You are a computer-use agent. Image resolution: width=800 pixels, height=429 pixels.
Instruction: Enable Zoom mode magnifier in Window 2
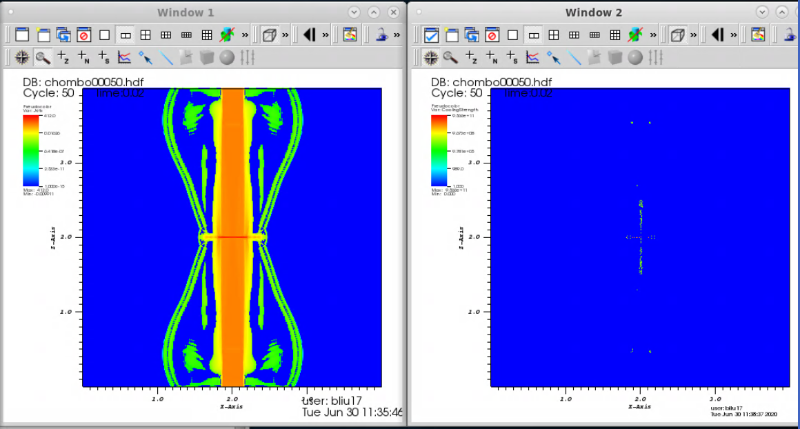point(450,58)
